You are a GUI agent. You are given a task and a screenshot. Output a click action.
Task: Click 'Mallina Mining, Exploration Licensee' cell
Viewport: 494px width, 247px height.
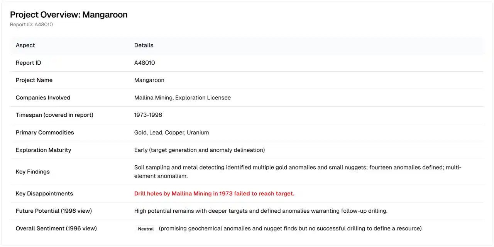(183, 98)
